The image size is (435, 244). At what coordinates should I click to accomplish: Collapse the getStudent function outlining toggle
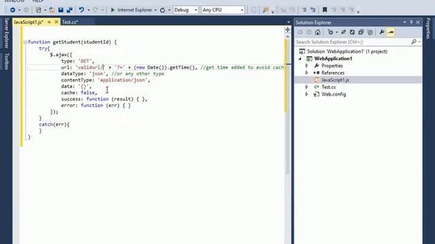pyautogui.click(x=25, y=42)
